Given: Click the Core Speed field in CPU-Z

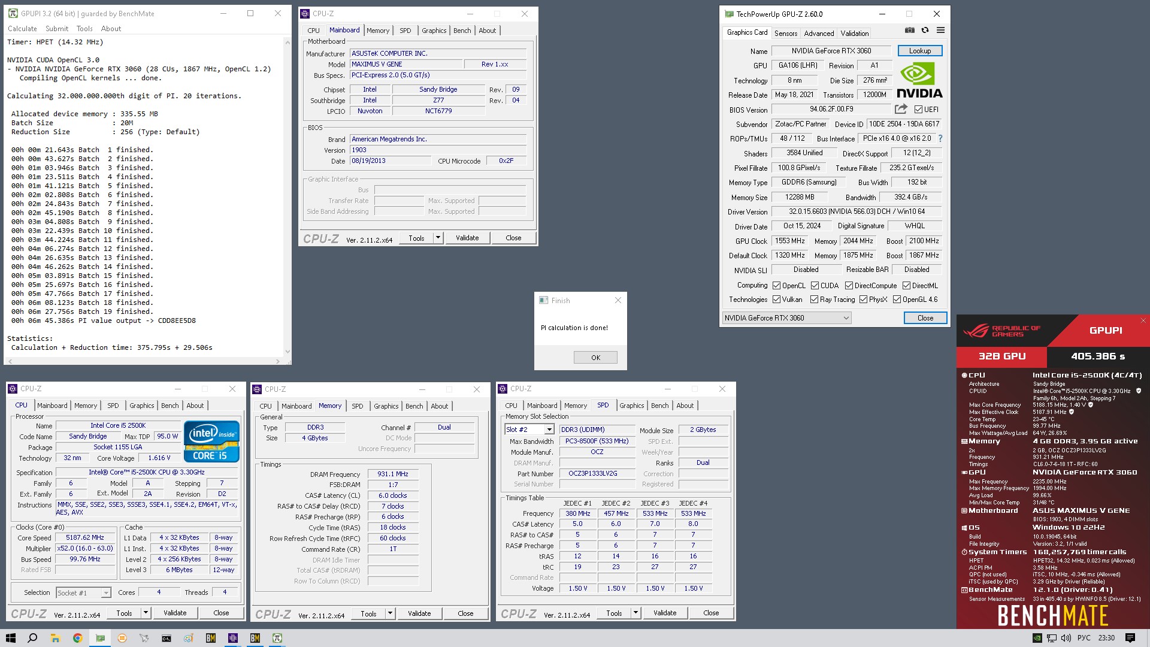Looking at the screenshot, I should click(84, 538).
